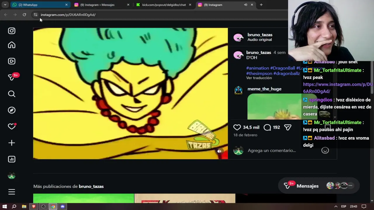Open the emoji picker in the comment box
The image size is (374, 210).
(x=325, y=150)
